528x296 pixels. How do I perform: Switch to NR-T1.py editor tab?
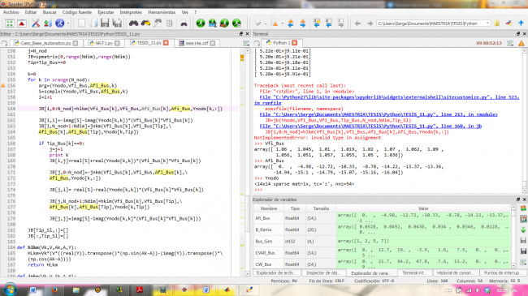pyautogui.click(x=104, y=43)
